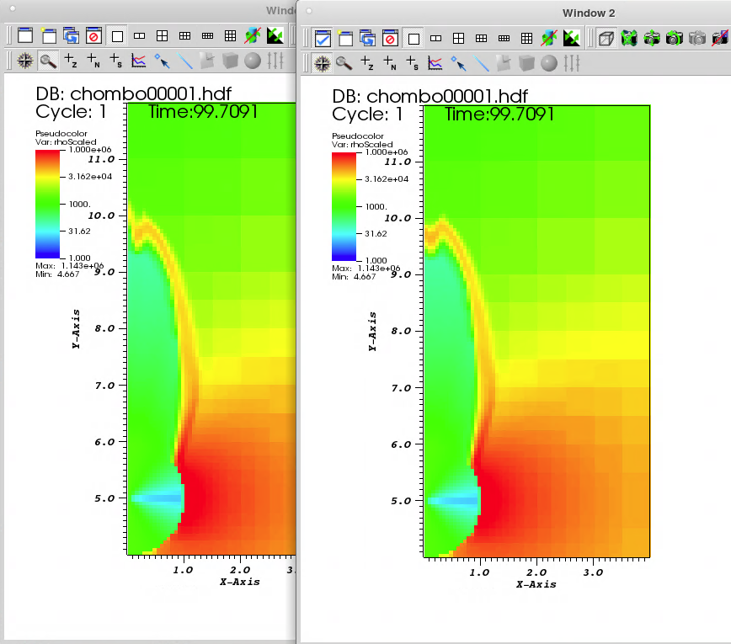This screenshot has width=731, height=644.
Task: Select zone pick tool (+Z) in Window 2
Action: (367, 63)
